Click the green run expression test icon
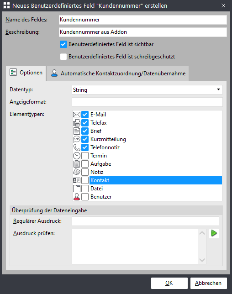The width and height of the screenshot is (232, 294). [x=214, y=233]
